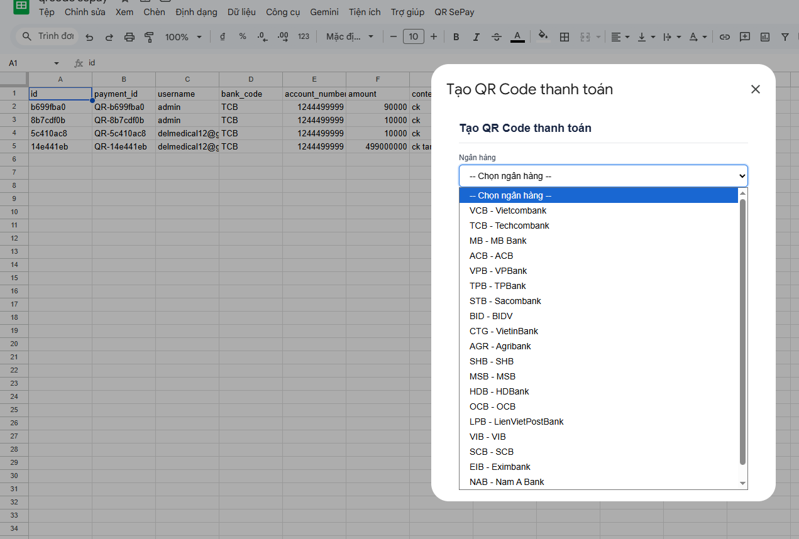Close the Tạo QR Code dialog

(x=756, y=89)
